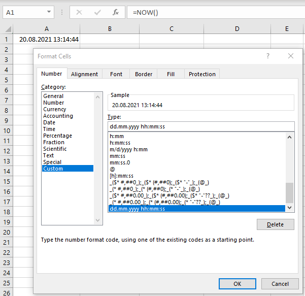Click the Insert Function fx icon
This screenshot has width=305, height=296.
(116, 12)
